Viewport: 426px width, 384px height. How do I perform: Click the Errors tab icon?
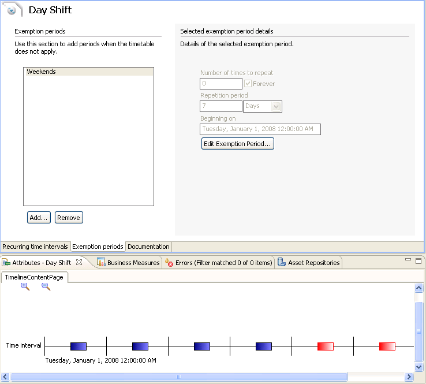coord(169,263)
